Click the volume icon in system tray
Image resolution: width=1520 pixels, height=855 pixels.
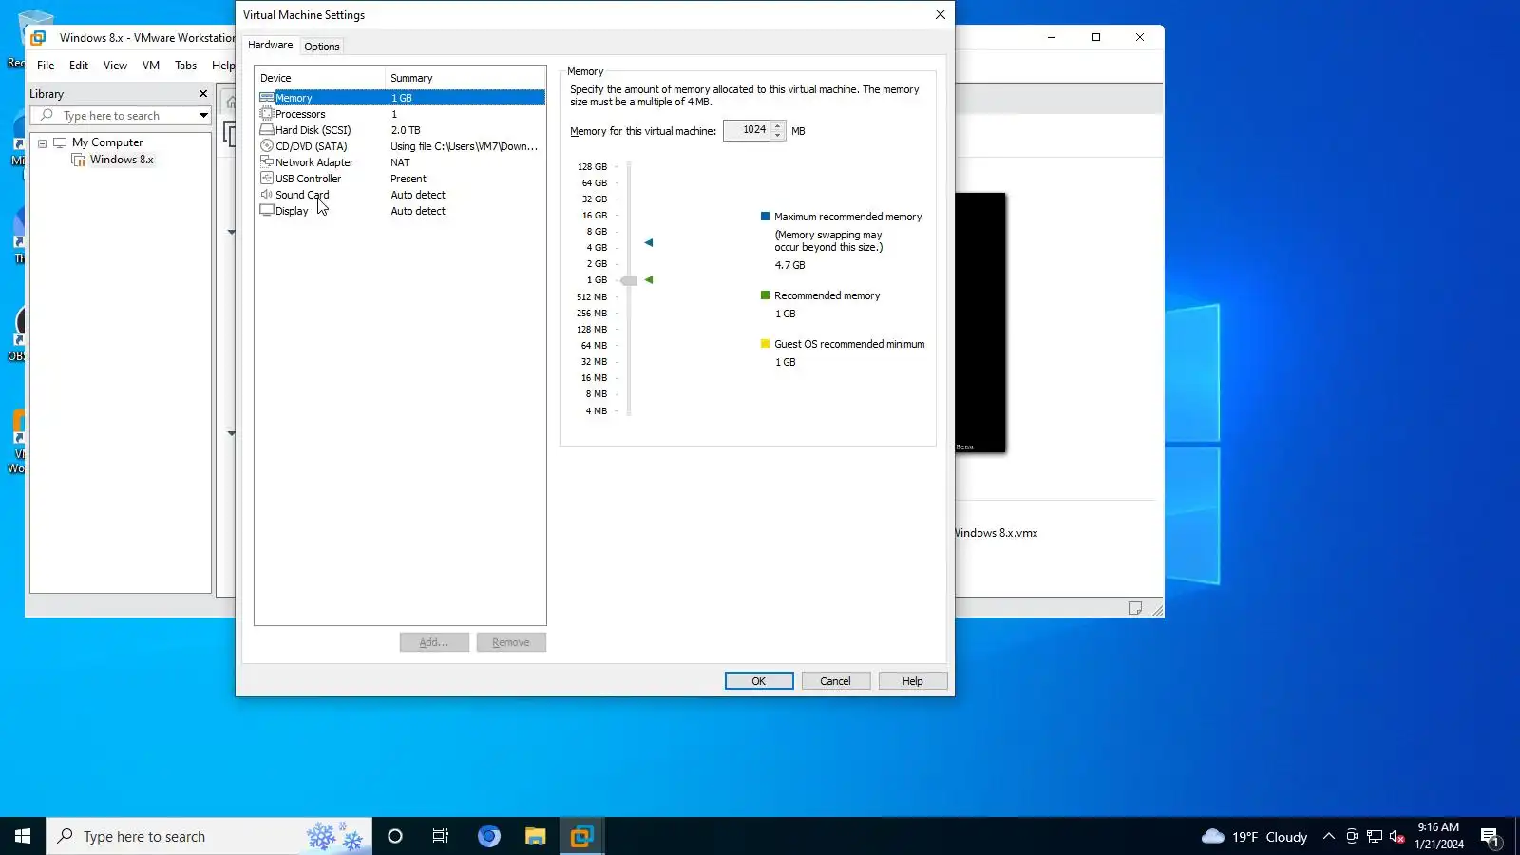click(1396, 837)
